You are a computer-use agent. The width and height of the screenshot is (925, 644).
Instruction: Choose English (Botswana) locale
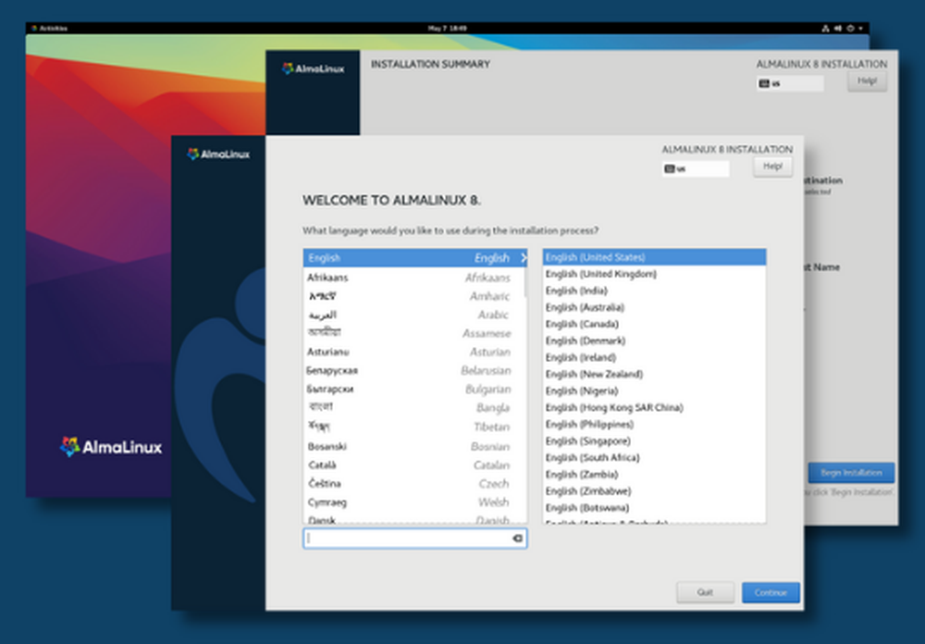pyautogui.click(x=654, y=508)
